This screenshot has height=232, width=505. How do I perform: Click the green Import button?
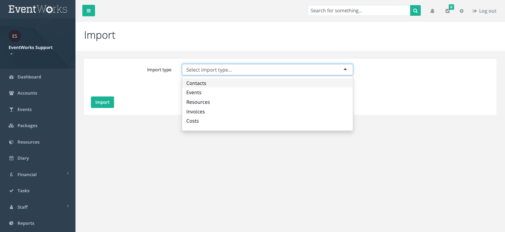point(102,102)
